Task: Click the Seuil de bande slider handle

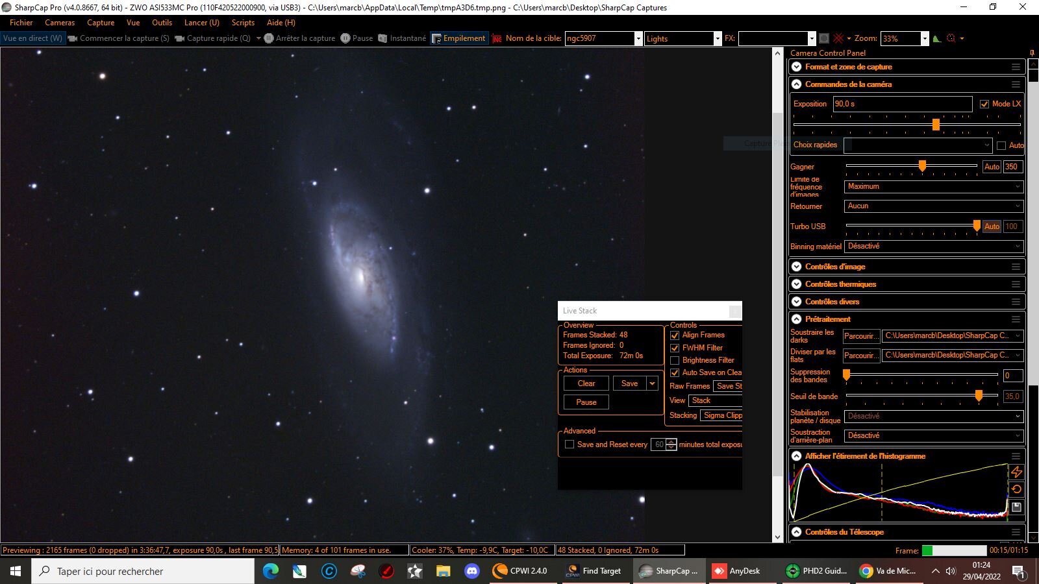Action: click(x=979, y=396)
